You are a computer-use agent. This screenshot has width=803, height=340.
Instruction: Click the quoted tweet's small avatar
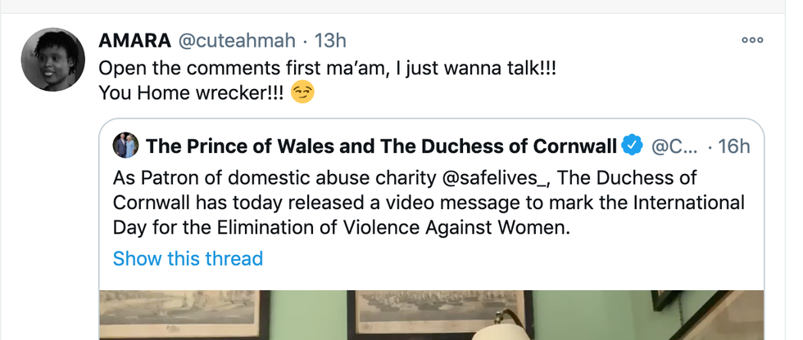pyautogui.click(x=125, y=145)
